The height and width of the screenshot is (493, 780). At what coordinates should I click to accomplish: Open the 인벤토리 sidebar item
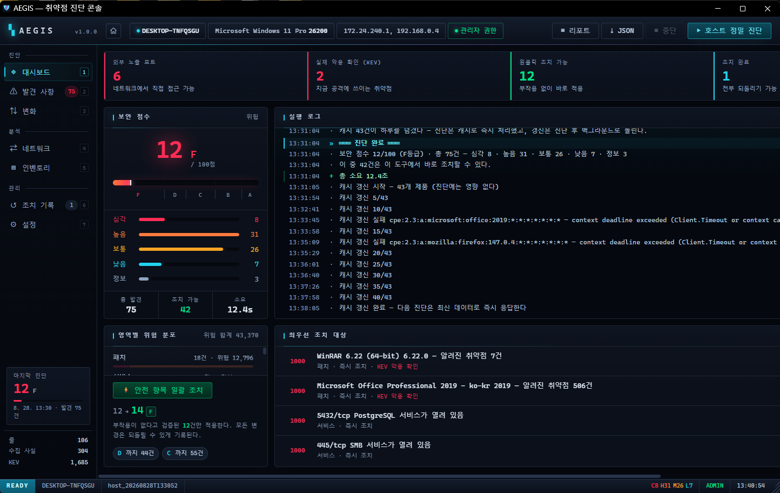[48, 168]
